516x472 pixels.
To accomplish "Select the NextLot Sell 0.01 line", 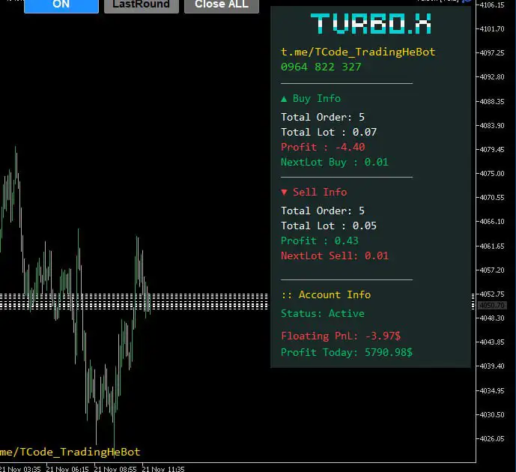I will pos(334,255).
